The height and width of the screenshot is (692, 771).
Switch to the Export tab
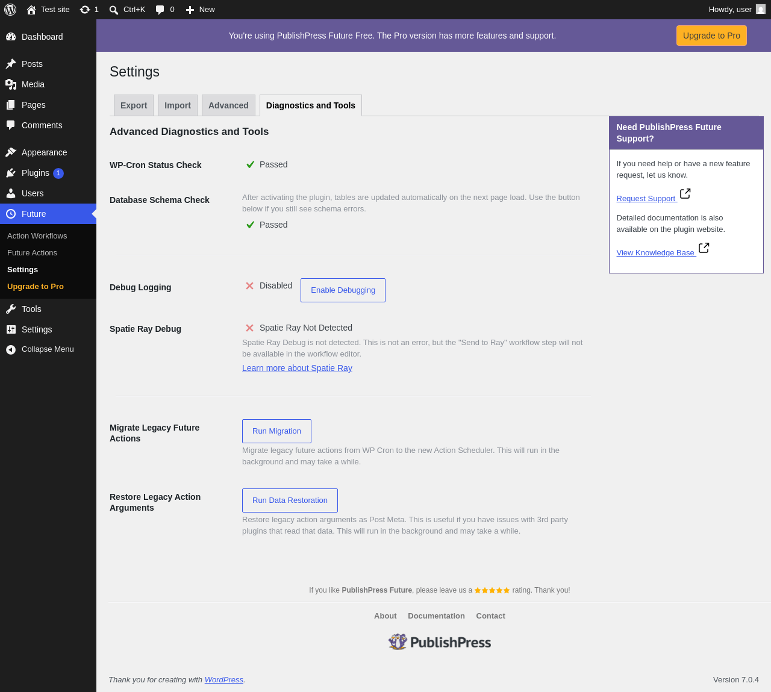(x=134, y=105)
